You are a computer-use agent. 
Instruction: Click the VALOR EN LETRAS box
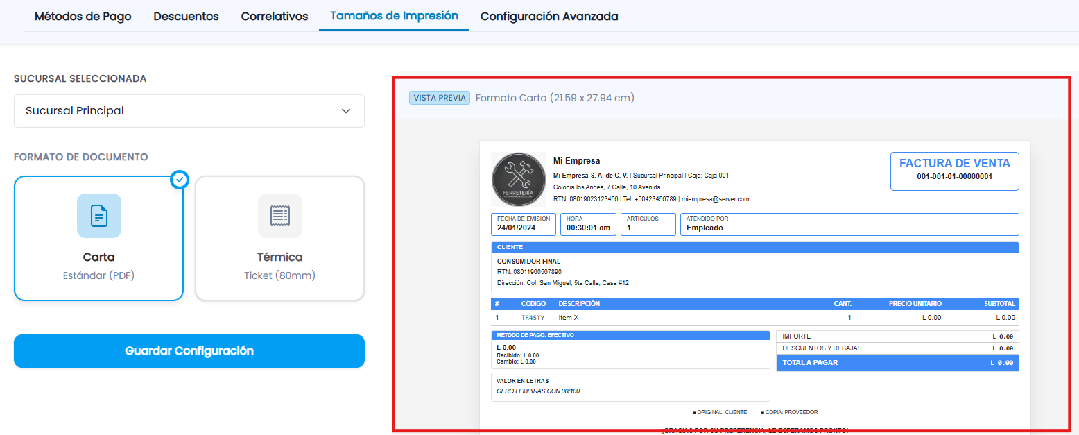[x=630, y=387]
